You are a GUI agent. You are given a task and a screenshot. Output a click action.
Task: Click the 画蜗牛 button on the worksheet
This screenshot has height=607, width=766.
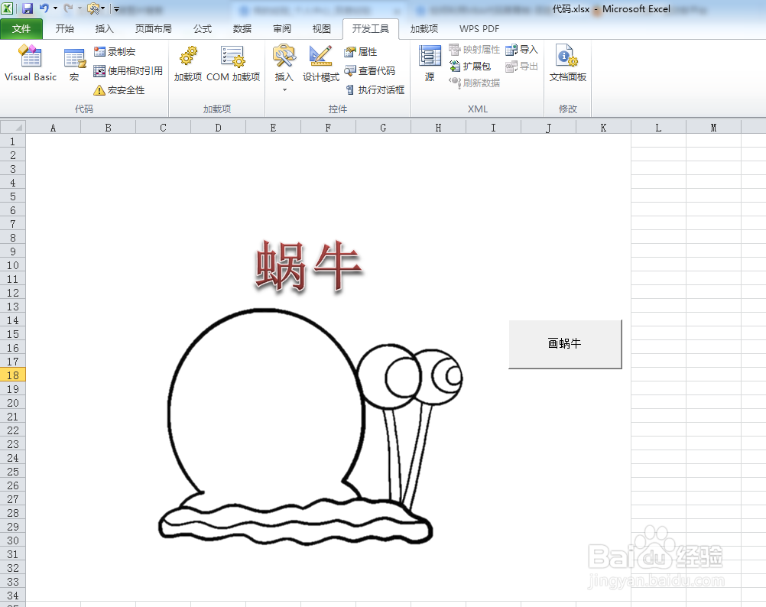[x=565, y=345]
